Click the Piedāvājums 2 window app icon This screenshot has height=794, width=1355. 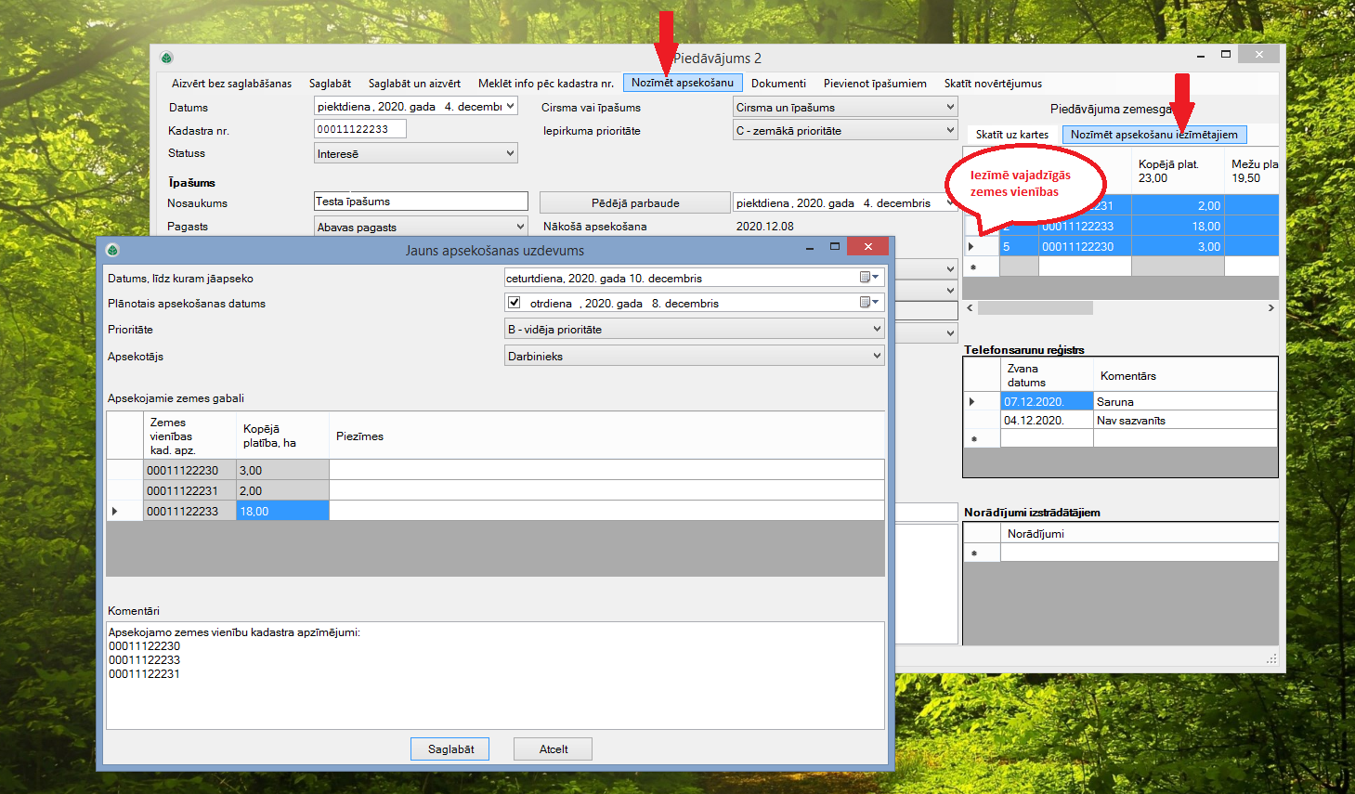click(x=166, y=58)
